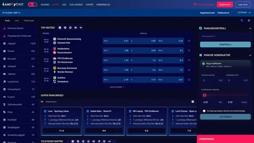Select Handball icon in sidebar
Image resolution: width=254 pixels, height=143 pixels.
coord(4,120)
